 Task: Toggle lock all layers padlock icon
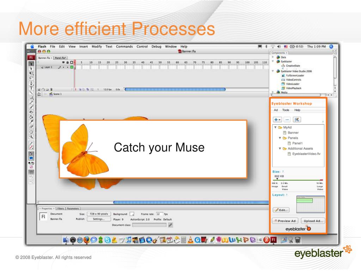pos(67,62)
